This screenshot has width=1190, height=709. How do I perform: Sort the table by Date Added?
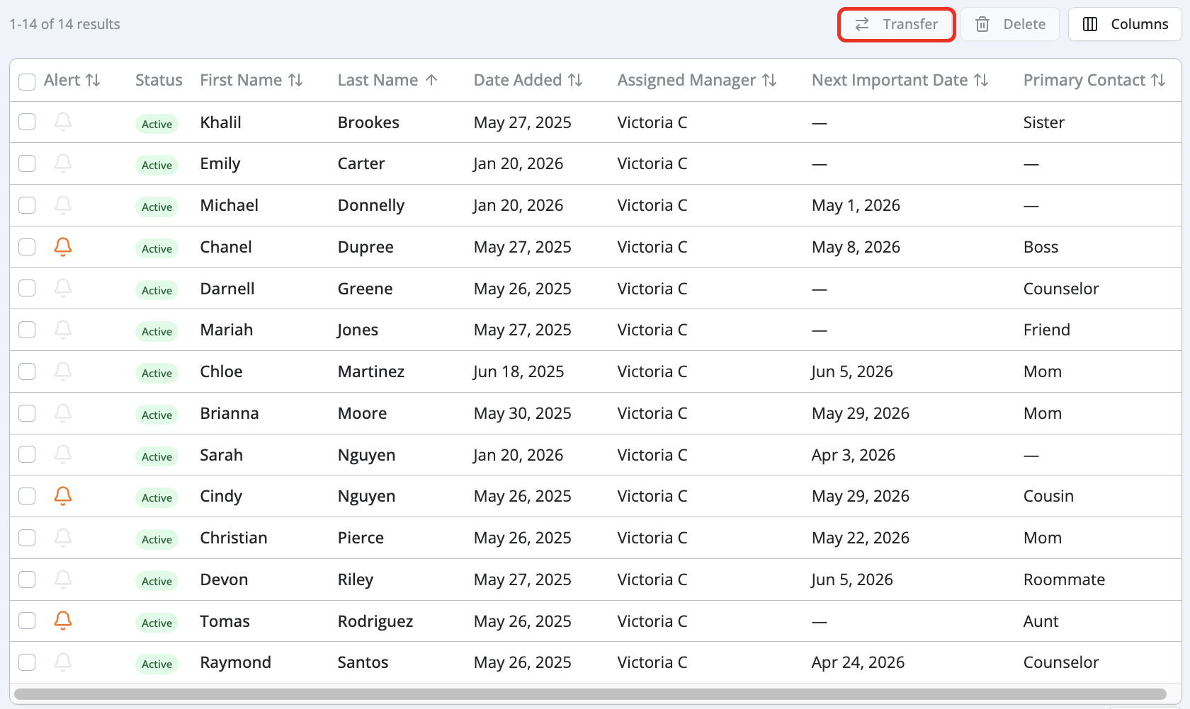pyautogui.click(x=575, y=81)
